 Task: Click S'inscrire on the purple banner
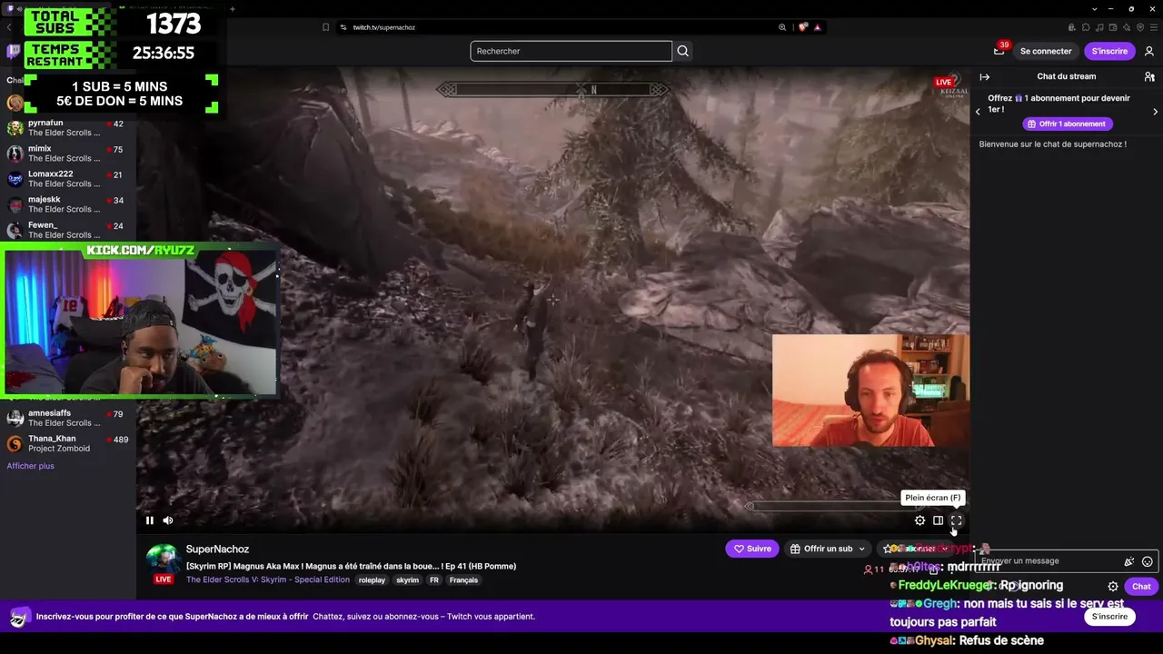[x=1109, y=617]
